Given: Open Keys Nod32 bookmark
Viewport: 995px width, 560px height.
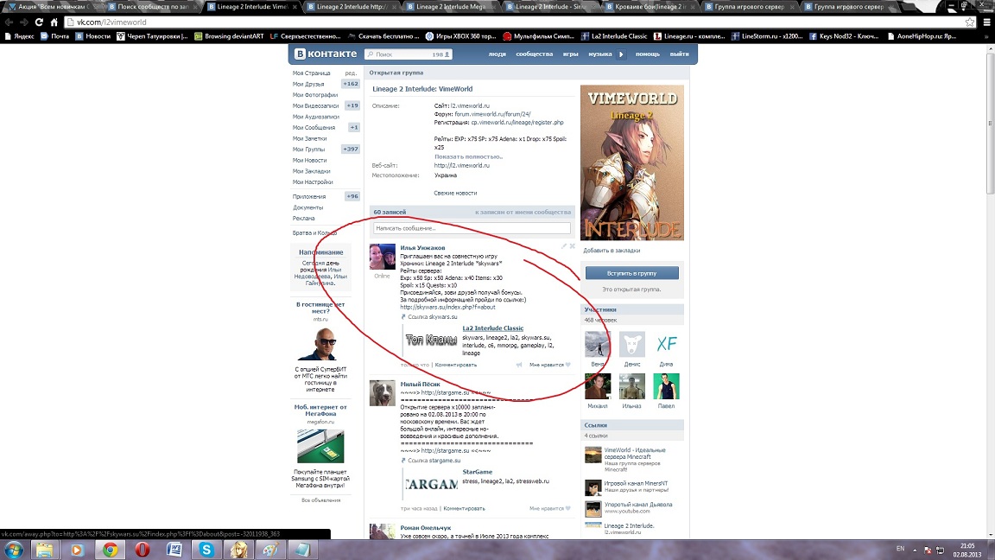Looking at the screenshot, I should pos(844,36).
